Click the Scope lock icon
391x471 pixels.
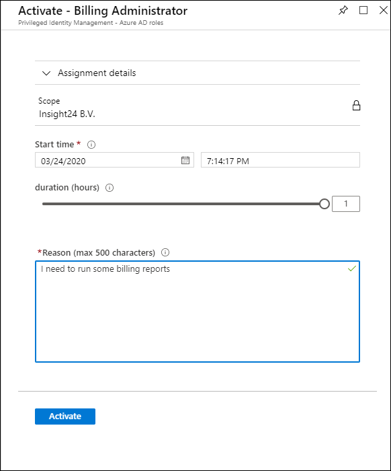pos(356,106)
